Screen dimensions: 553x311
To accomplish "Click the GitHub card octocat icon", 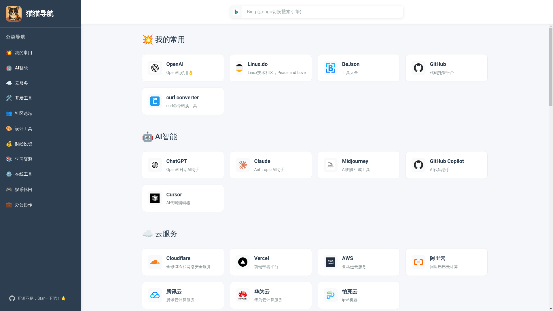I will (x=418, y=68).
